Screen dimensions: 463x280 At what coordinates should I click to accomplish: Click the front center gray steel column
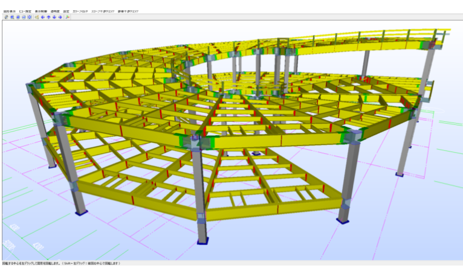[x=200, y=193]
